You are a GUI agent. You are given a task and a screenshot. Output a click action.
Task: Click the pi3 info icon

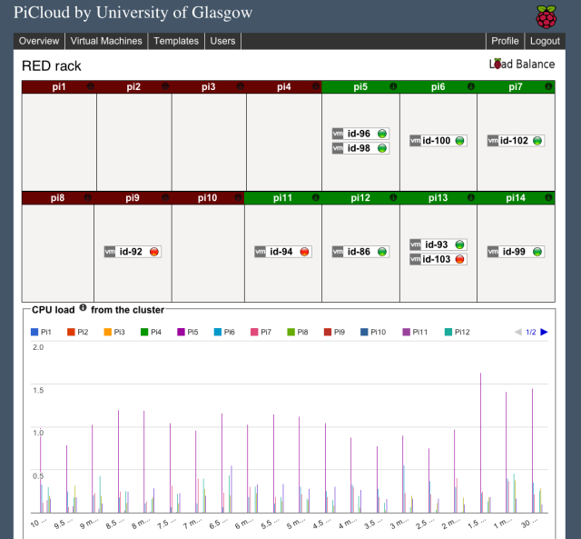(240, 86)
